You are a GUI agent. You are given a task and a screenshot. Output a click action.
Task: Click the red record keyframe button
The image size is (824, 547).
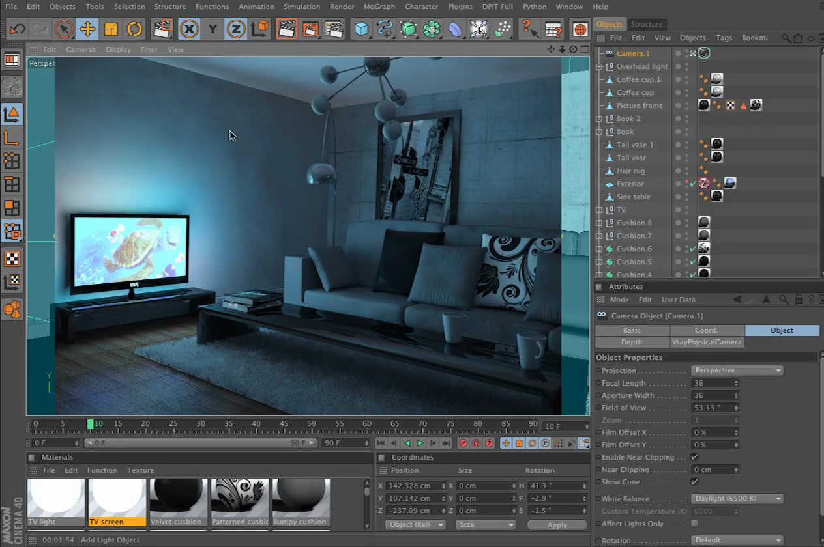pyautogui.click(x=463, y=443)
